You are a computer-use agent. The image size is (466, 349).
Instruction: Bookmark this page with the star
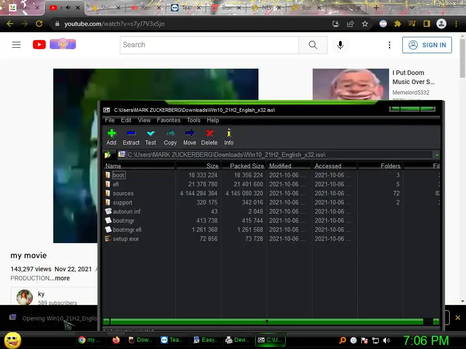coord(365,24)
